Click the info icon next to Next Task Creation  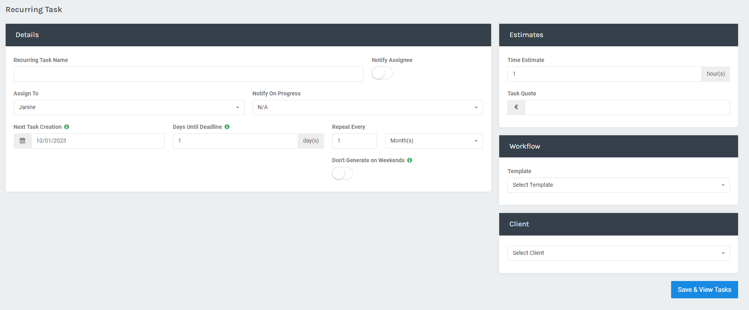coord(67,127)
